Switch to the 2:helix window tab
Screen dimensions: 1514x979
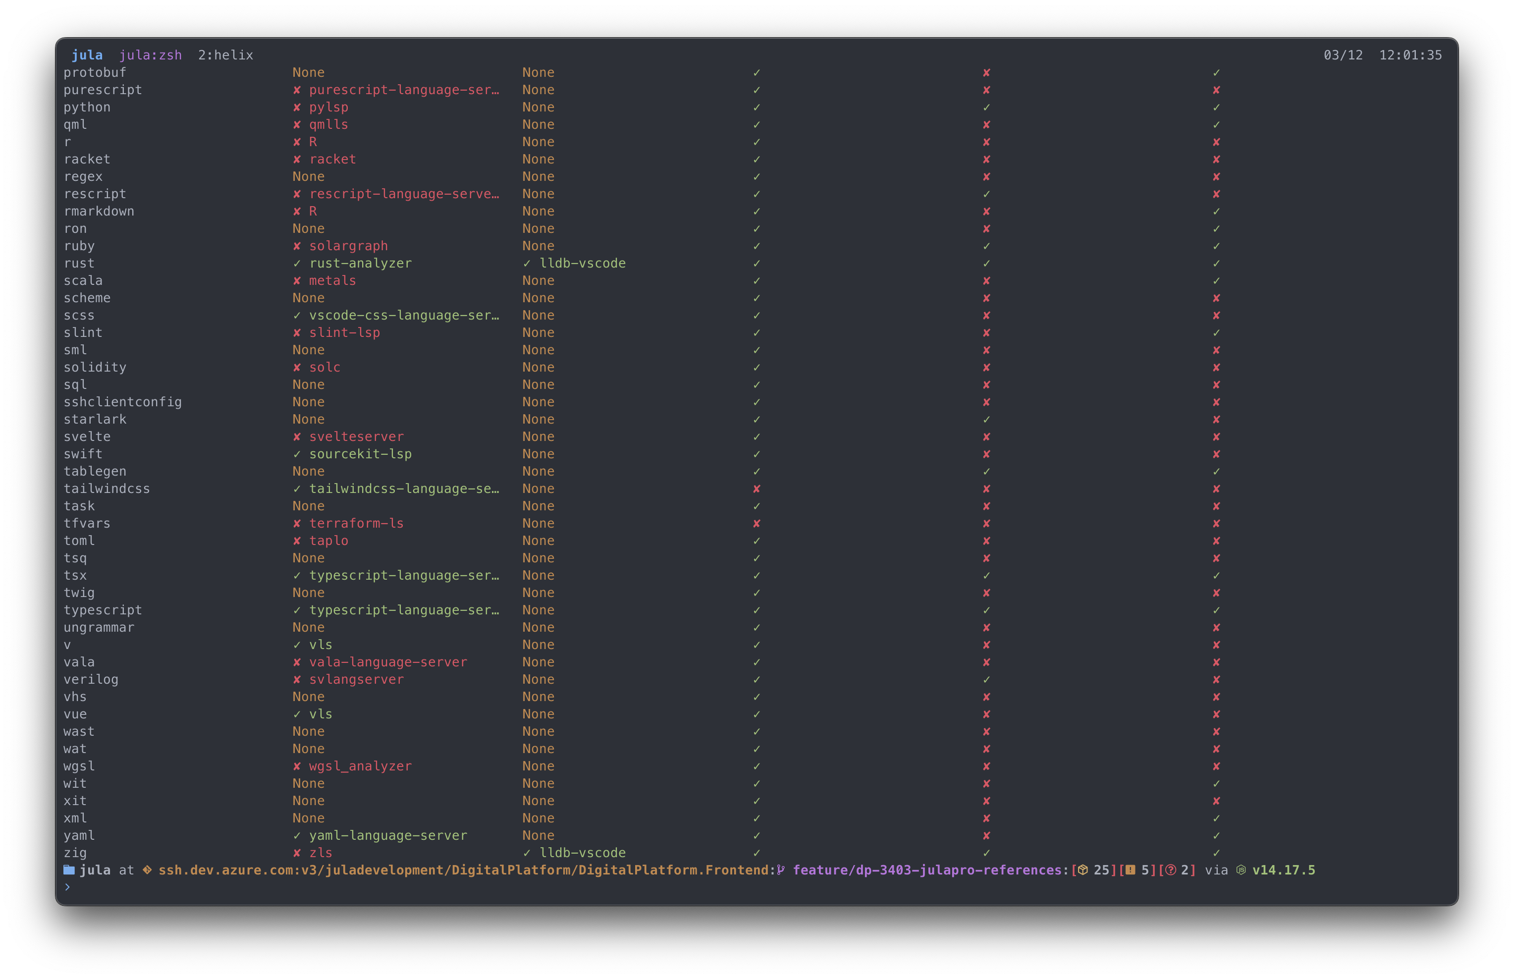[225, 55]
